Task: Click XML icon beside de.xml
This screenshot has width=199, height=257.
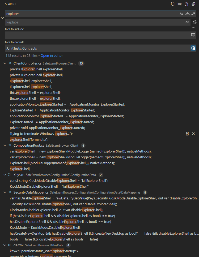Action: (x=9, y=245)
